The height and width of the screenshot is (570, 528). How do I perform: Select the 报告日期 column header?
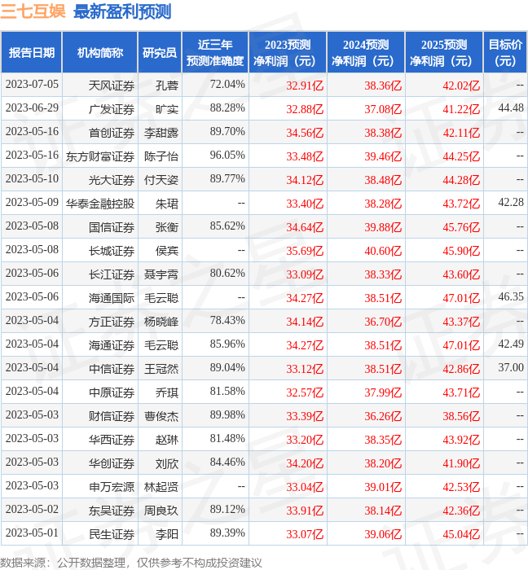pos(32,52)
